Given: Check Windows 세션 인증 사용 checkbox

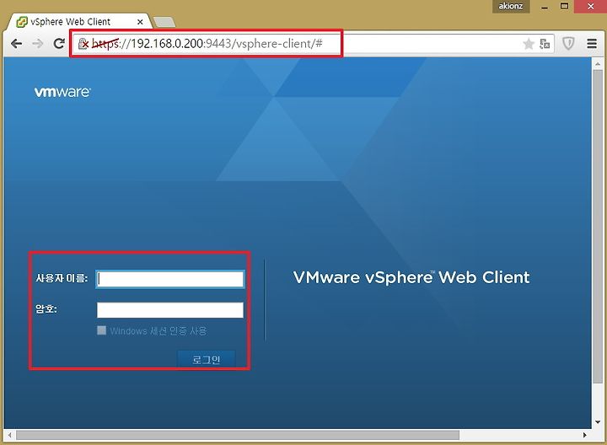Looking at the screenshot, I should point(101,330).
